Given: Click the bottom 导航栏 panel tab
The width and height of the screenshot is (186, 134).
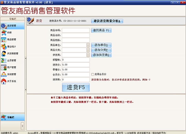Looking at the screenshot, I should 13,117.
